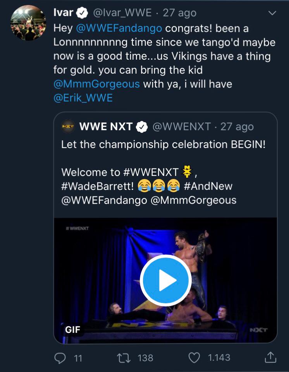The image size is (289, 372).
Task: Visit the @Erik_WWE profile link
Action: (83, 98)
